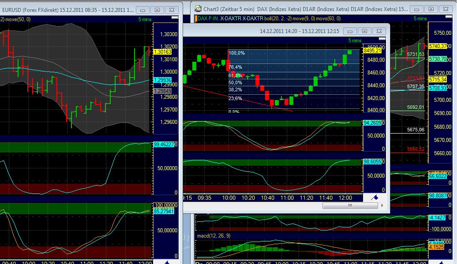Click the small white bar icon in the EURUSD chart header
Viewport: 457px width, 264px height.
(175, 18)
